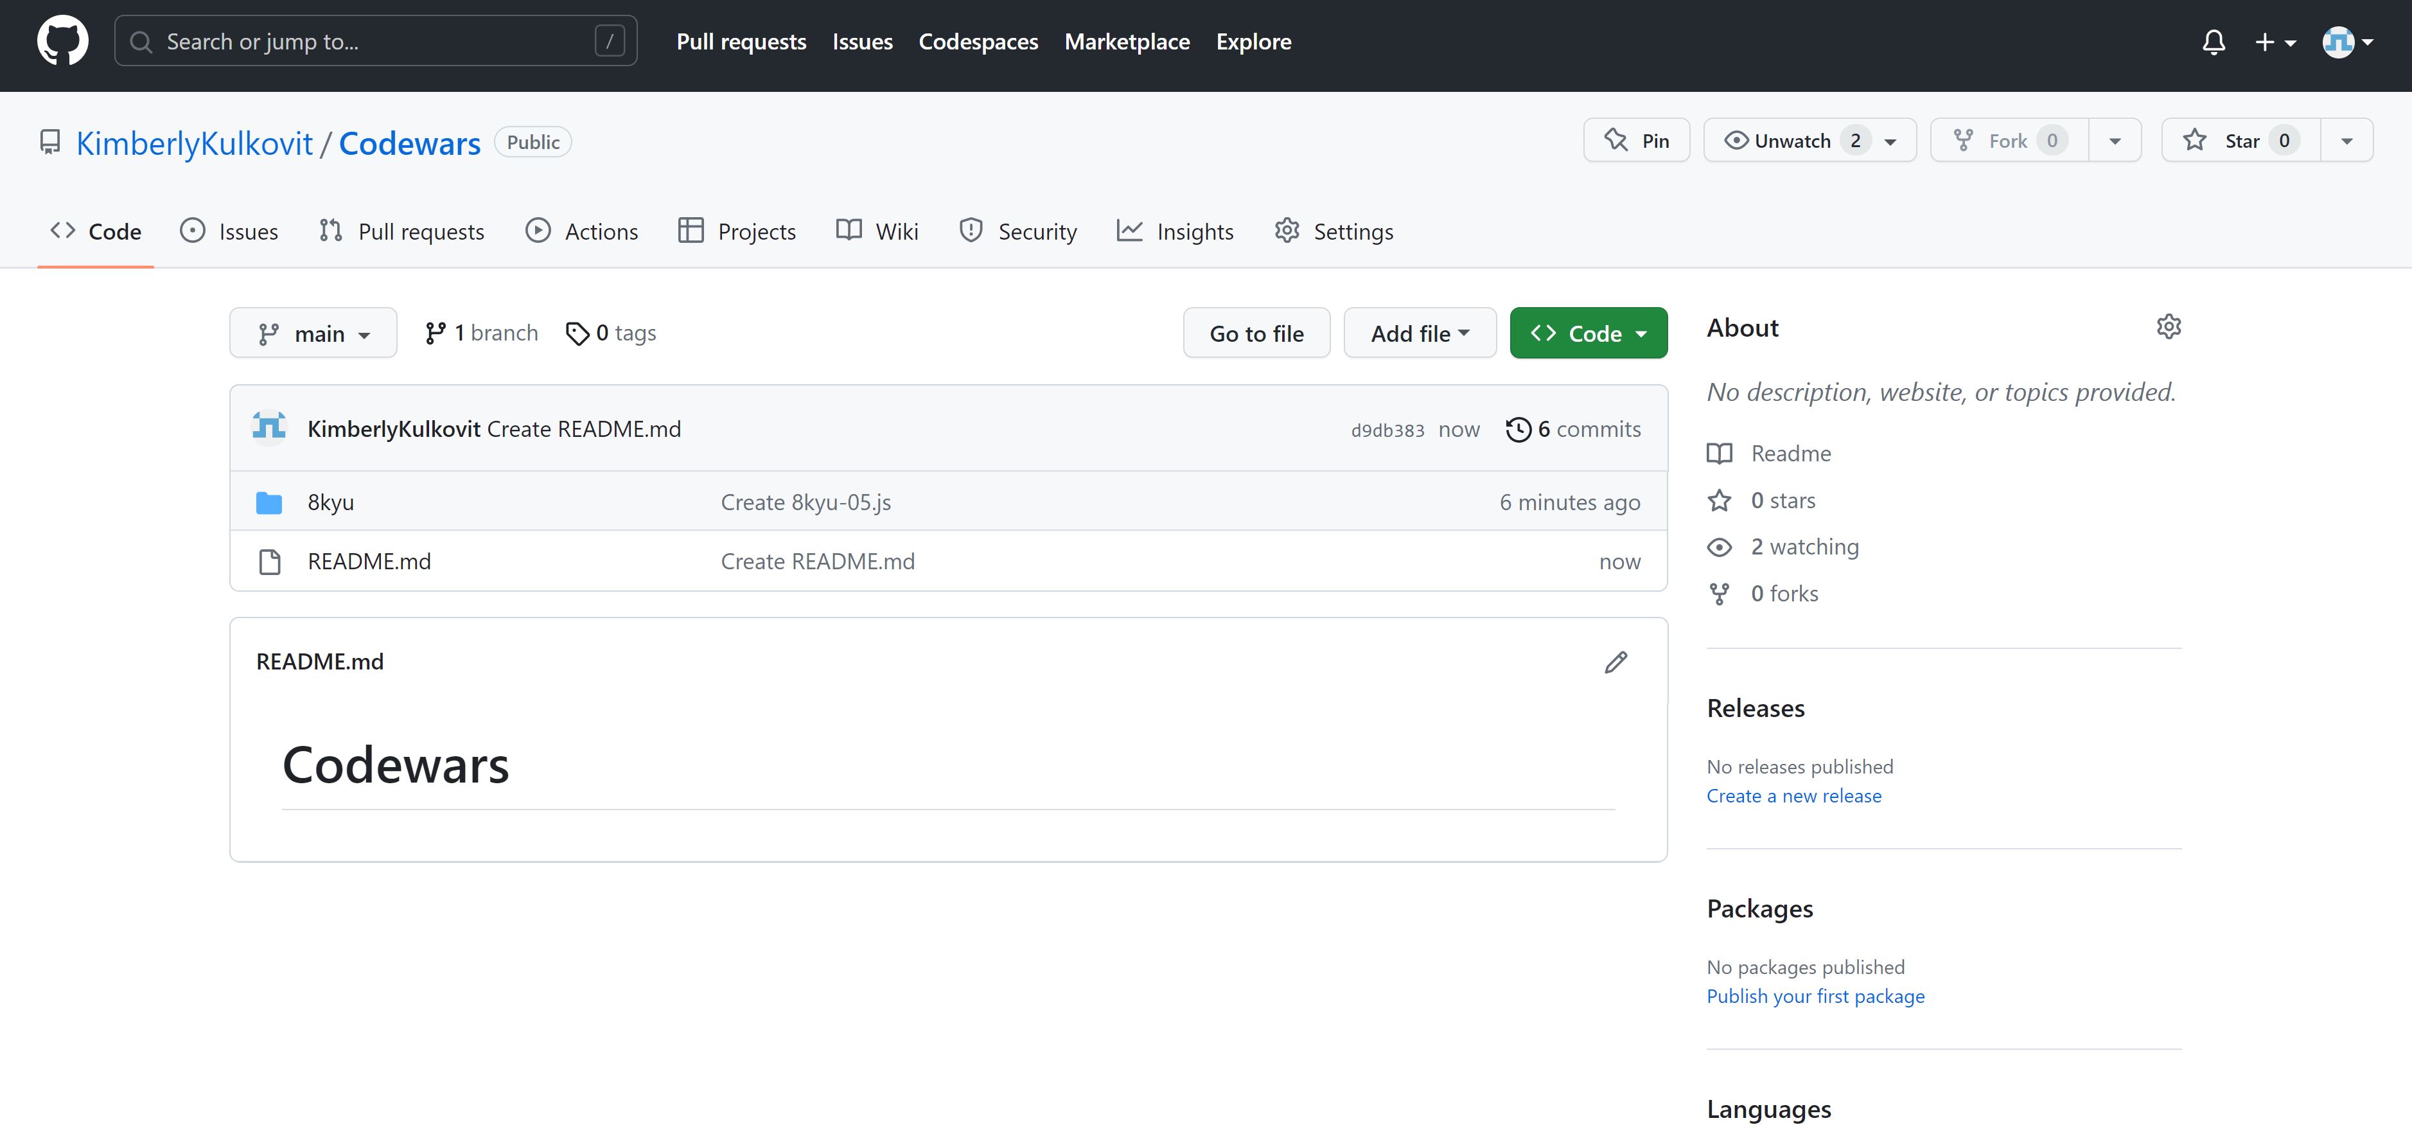Click the GitHub Octocat logo
This screenshot has height=1134, width=2412.
[x=63, y=41]
